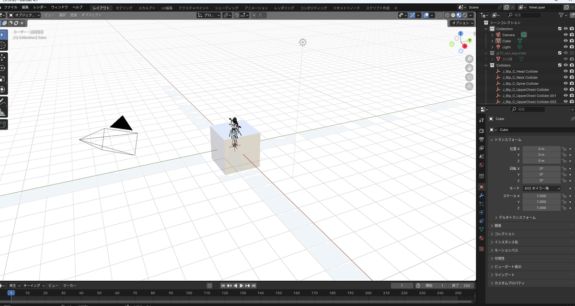The height and width of the screenshot is (306, 575).
Task: Open the 追加 menu in viewport header
Action: point(73,15)
